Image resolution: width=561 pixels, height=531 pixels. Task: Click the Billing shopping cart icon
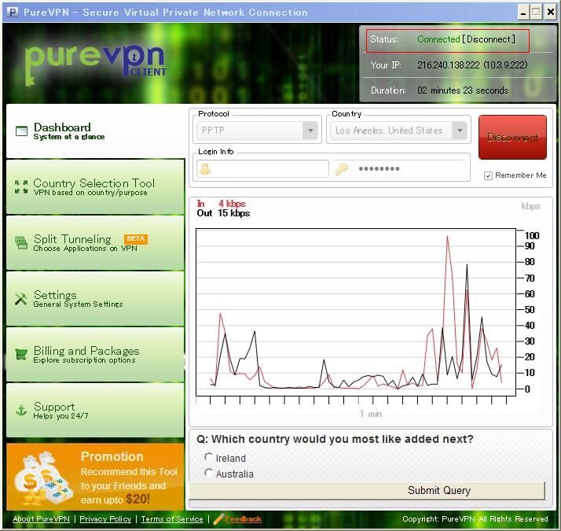[21, 354]
